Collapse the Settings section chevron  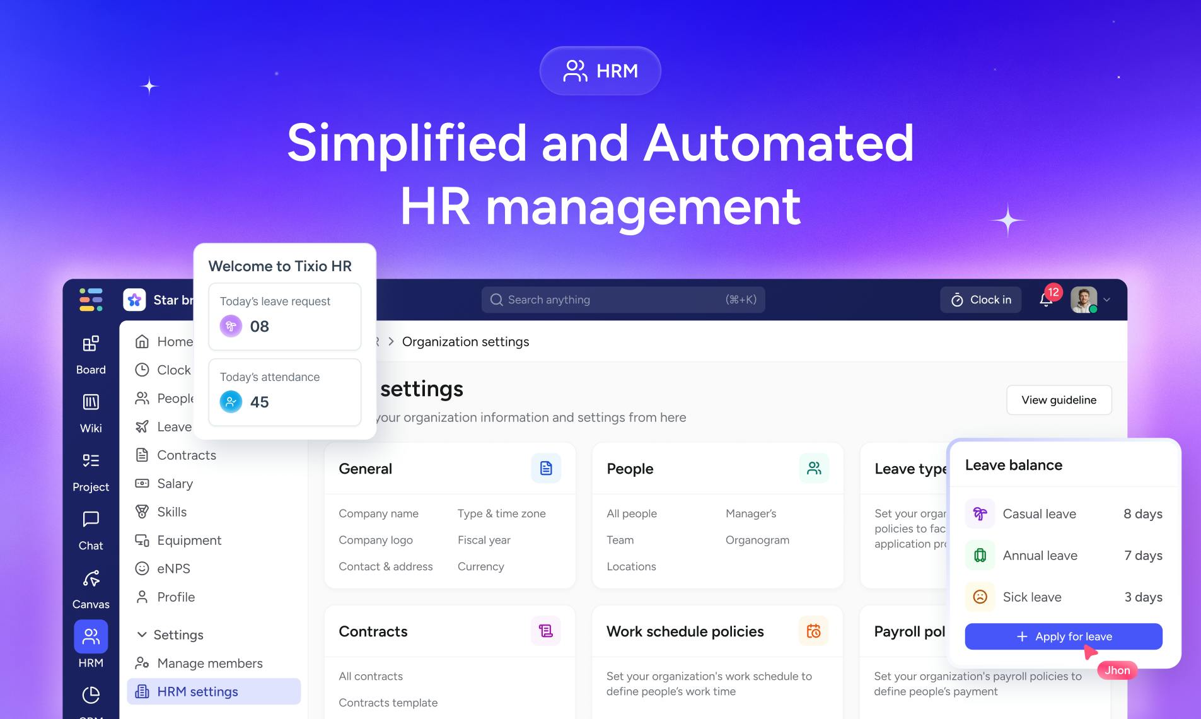142,634
